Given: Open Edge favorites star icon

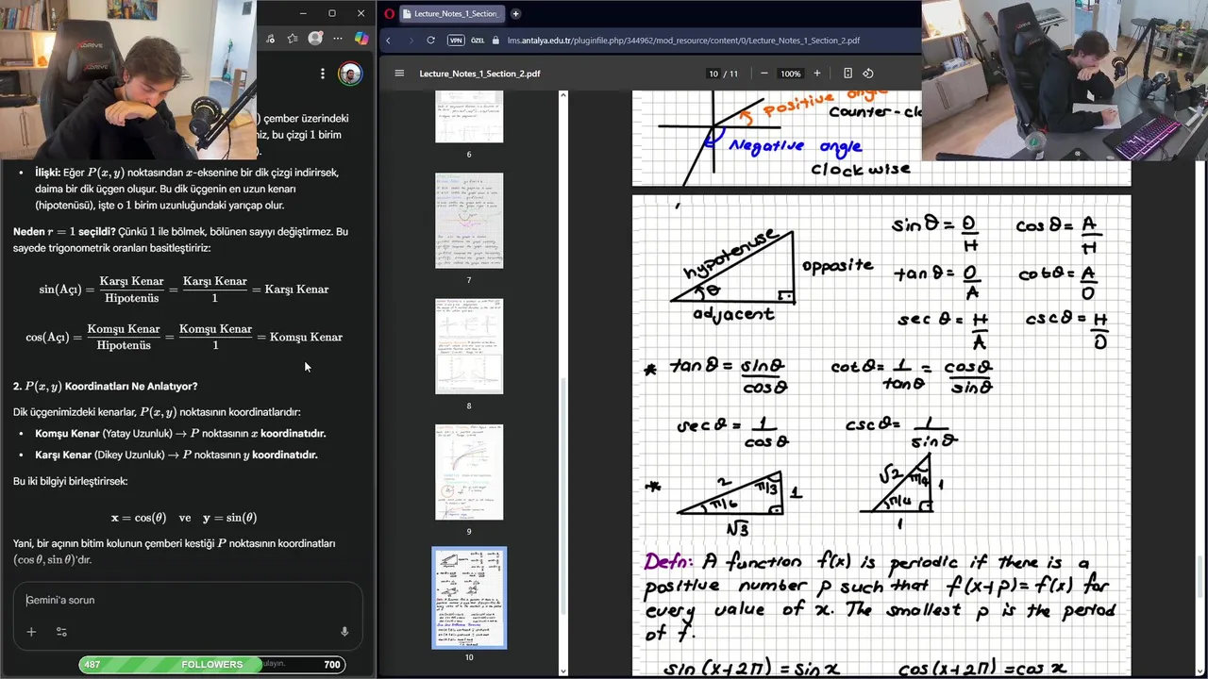Looking at the screenshot, I should pos(293,39).
